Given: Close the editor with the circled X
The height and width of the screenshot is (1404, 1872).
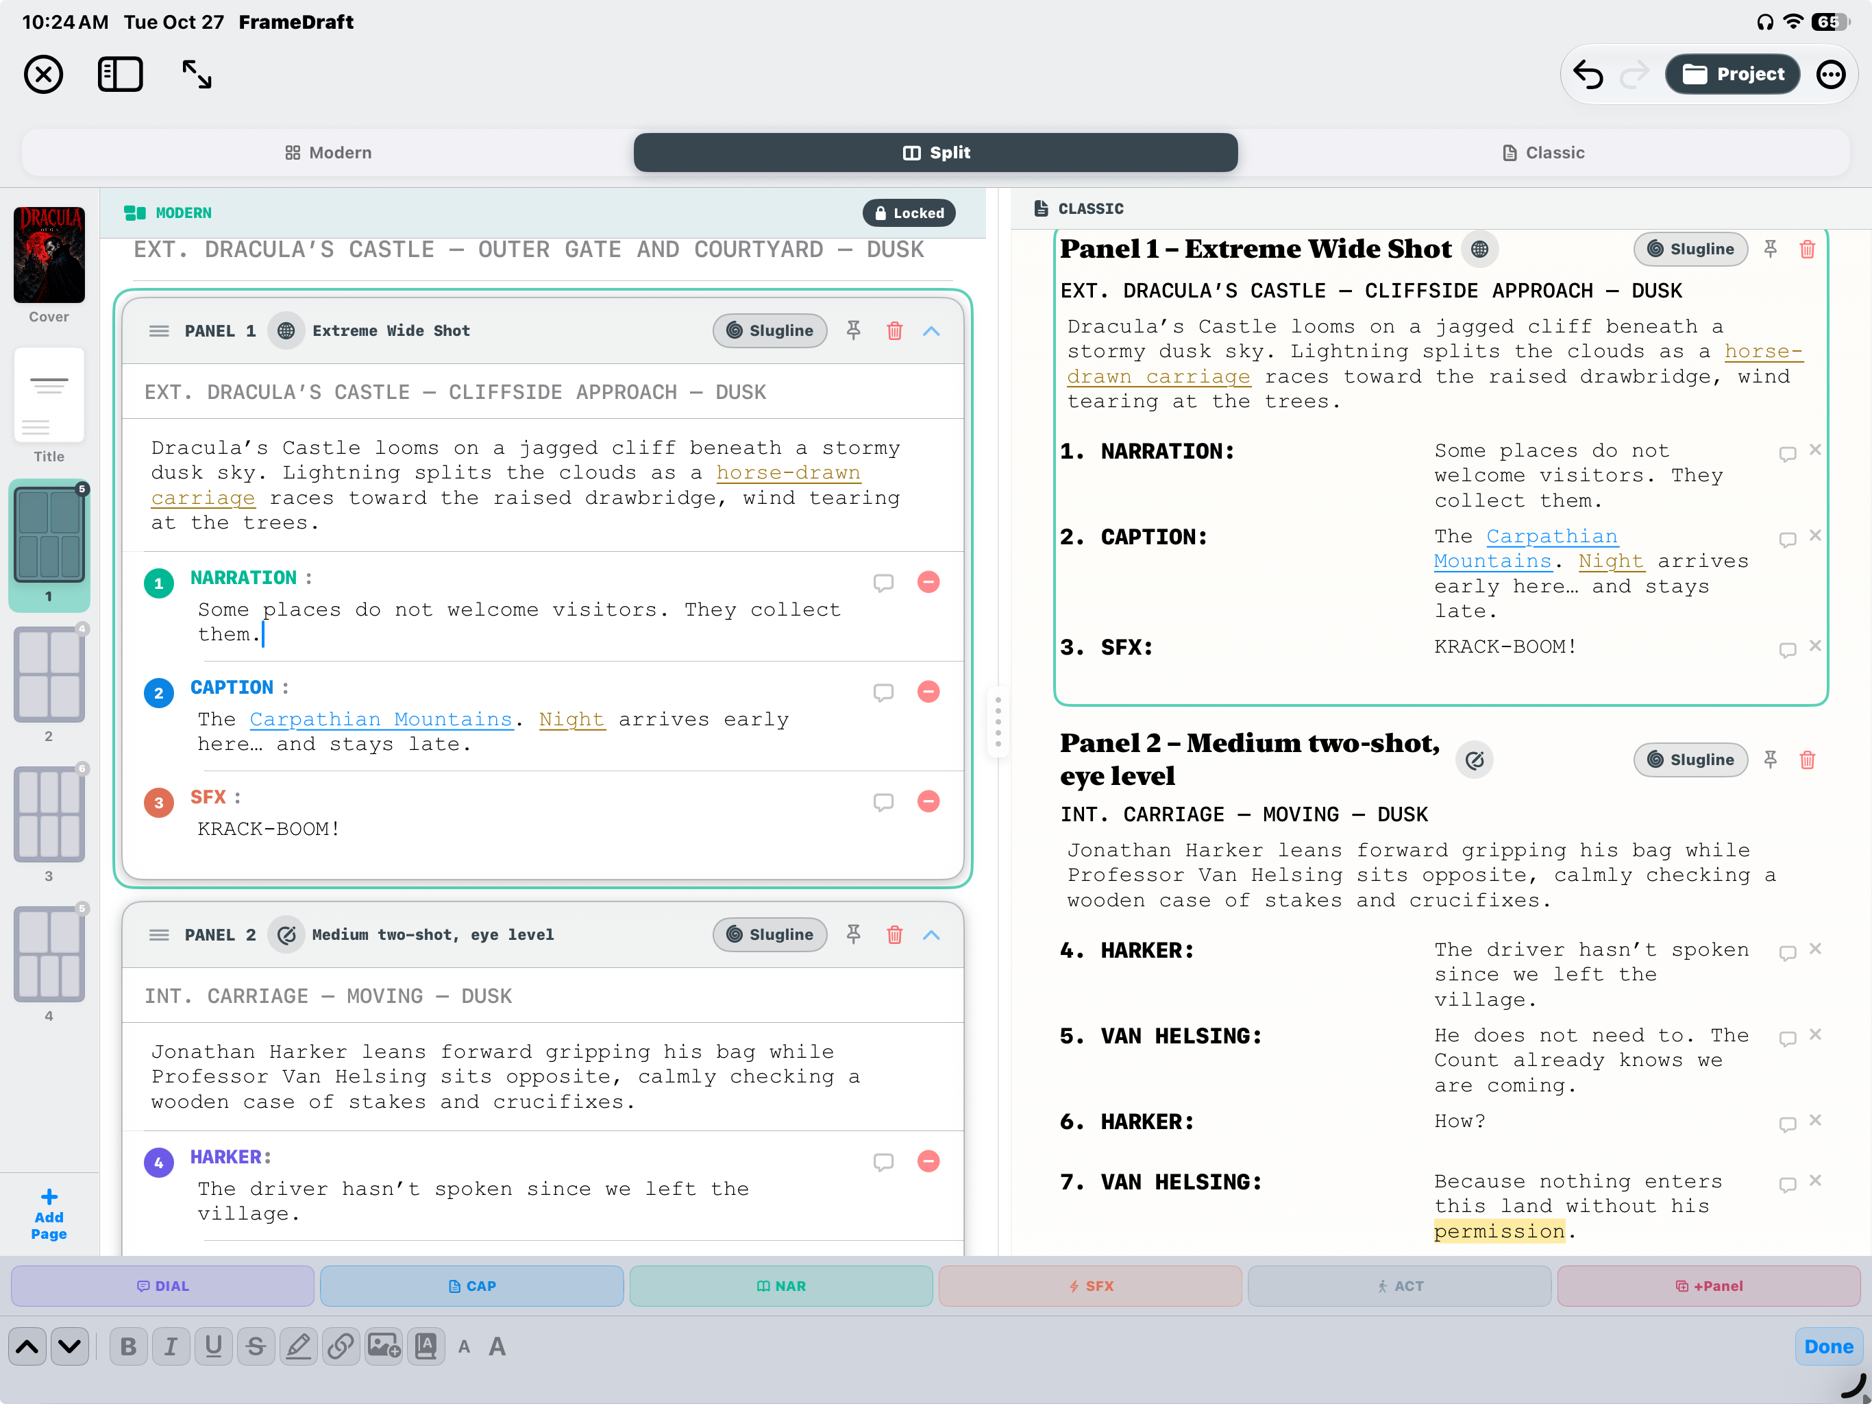Looking at the screenshot, I should (x=43, y=75).
